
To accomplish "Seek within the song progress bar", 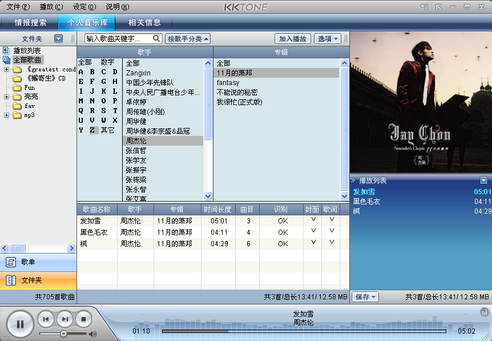I will click(x=304, y=331).
